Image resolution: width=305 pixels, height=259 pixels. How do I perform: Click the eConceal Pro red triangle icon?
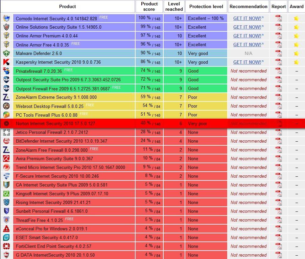tap(6, 229)
